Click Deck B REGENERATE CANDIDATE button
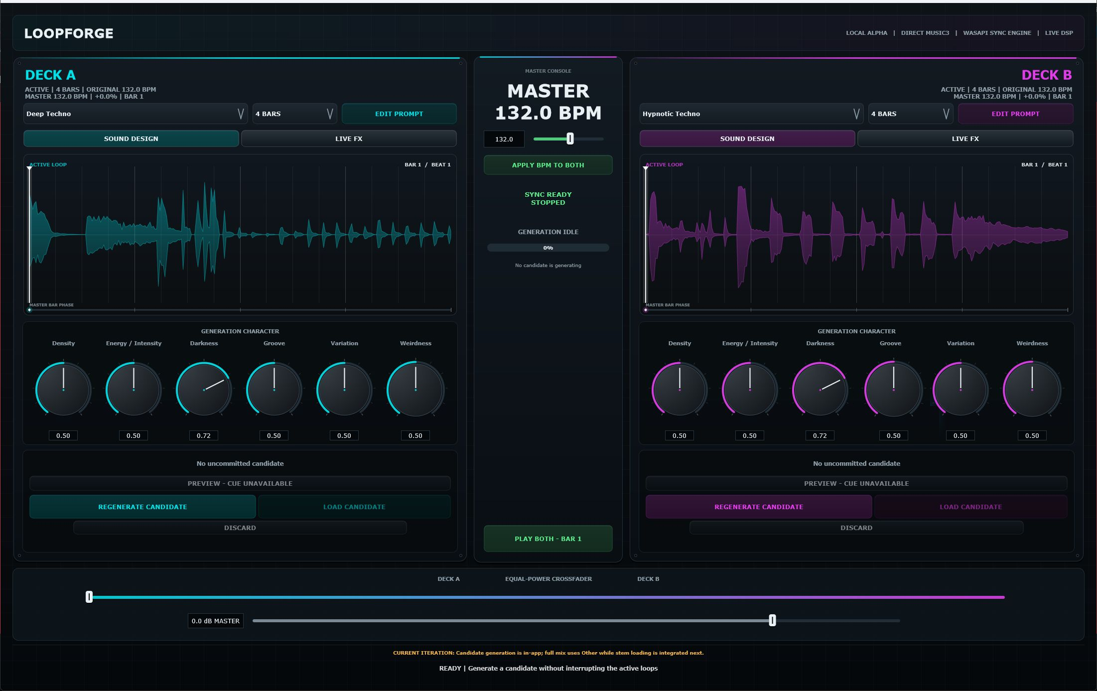Image resolution: width=1097 pixels, height=691 pixels. click(759, 507)
